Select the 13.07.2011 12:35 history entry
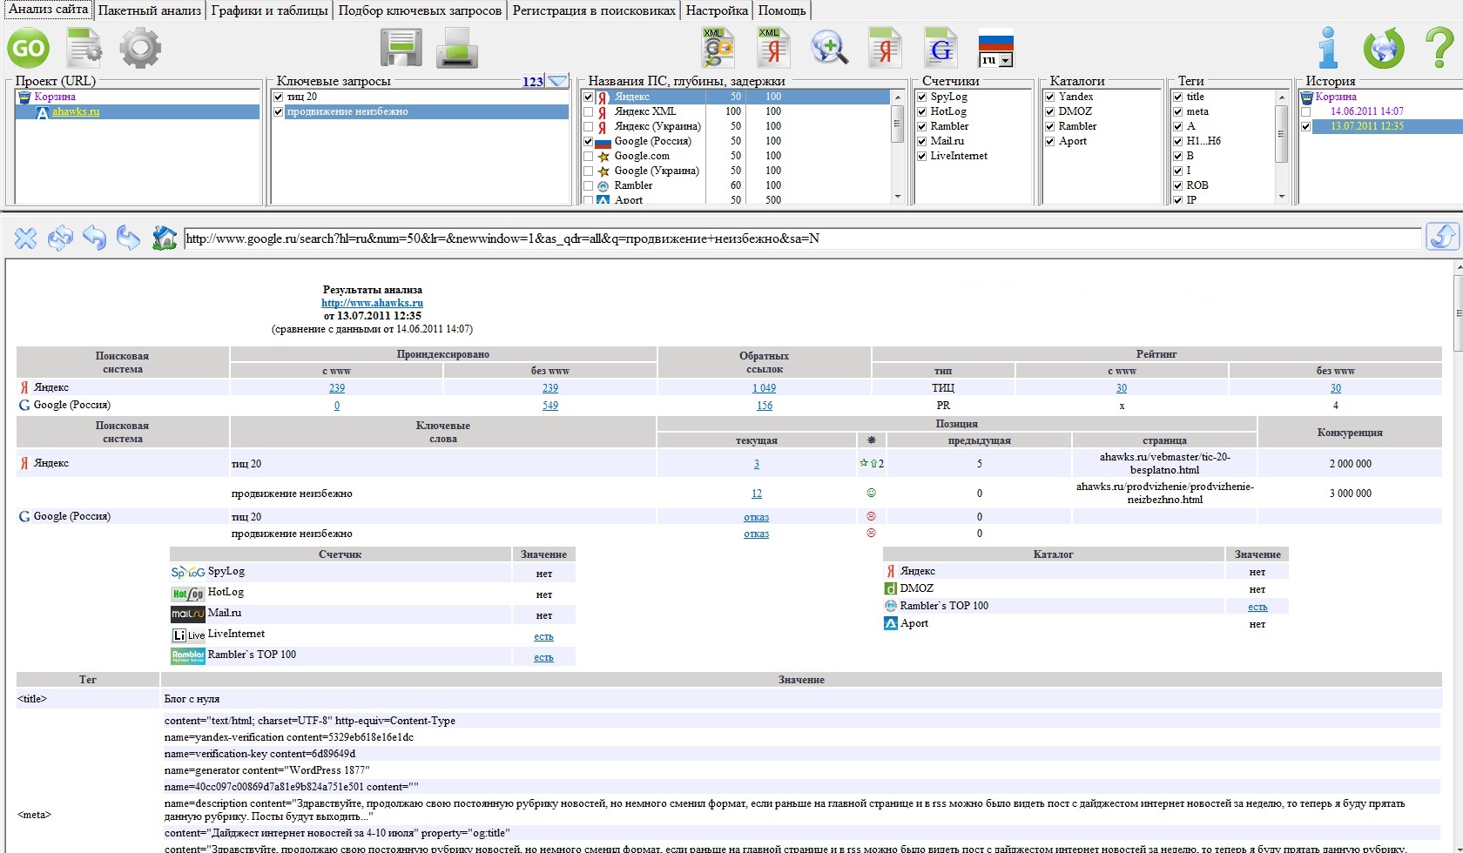 1367,126
